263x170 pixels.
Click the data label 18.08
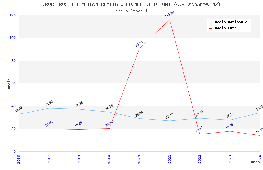pyautogui.click(x=230, y=126)
